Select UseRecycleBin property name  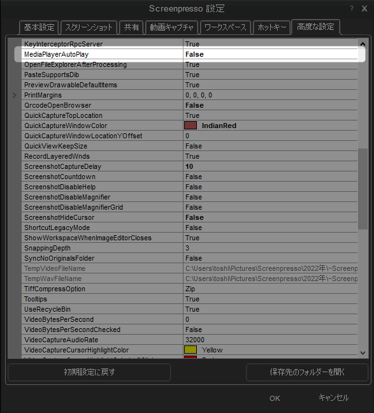47,309
